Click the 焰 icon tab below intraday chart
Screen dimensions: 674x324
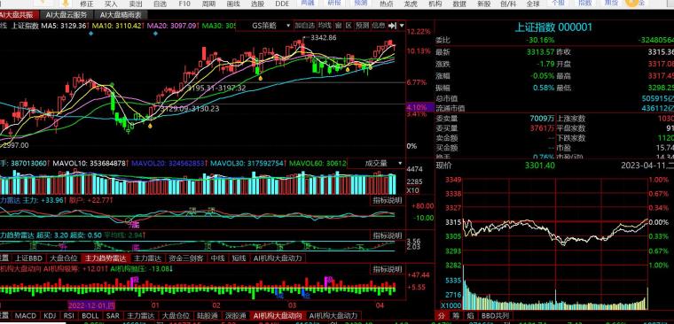point(470,315)
